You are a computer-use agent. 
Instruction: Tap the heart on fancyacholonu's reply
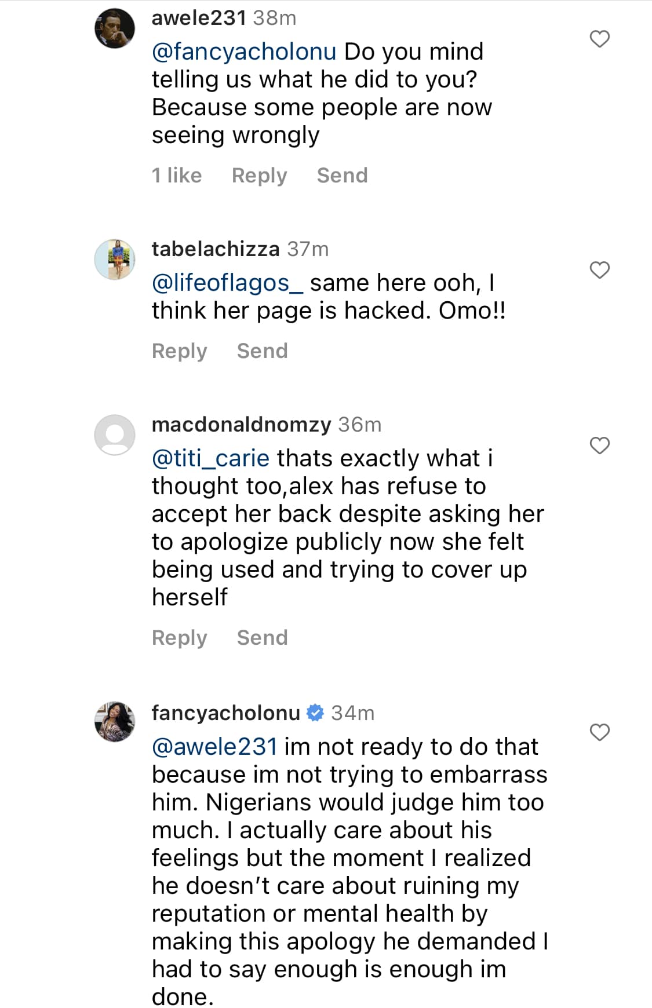(x=599, y=732)
